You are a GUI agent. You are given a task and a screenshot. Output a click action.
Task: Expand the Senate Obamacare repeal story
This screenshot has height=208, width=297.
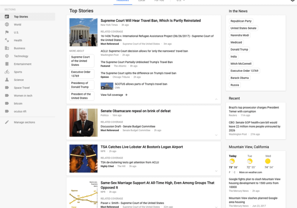point(216,135)
